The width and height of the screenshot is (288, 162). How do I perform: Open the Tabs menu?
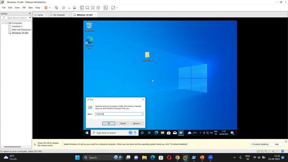[x=31, y=8]
